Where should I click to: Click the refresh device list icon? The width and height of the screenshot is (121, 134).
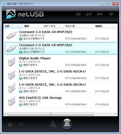[78, 14]
